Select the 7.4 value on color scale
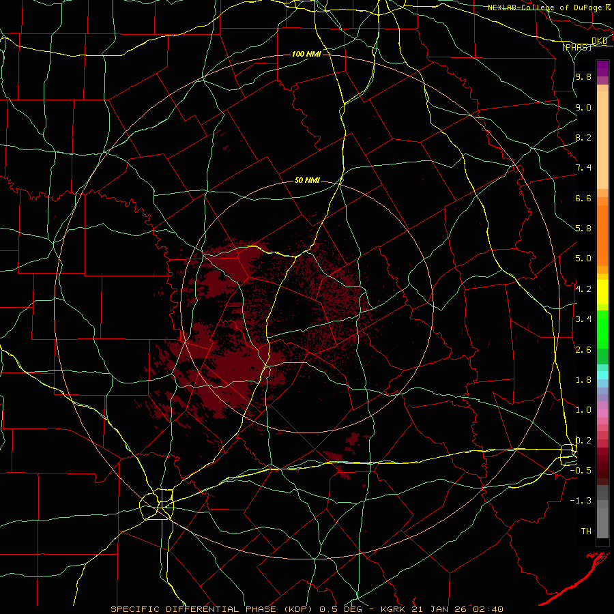 [583, 168]
